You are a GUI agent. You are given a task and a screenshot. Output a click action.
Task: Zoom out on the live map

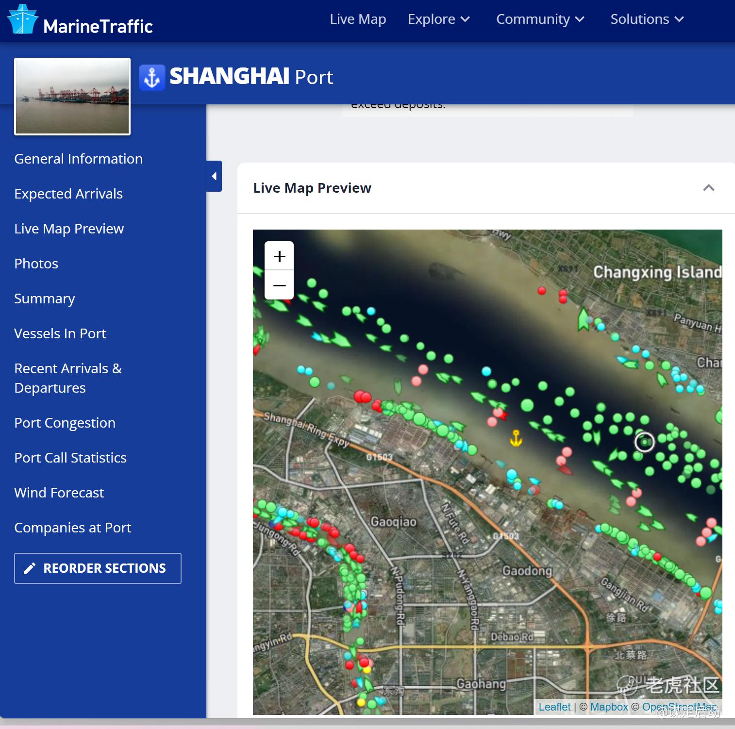tap(279, 285)
